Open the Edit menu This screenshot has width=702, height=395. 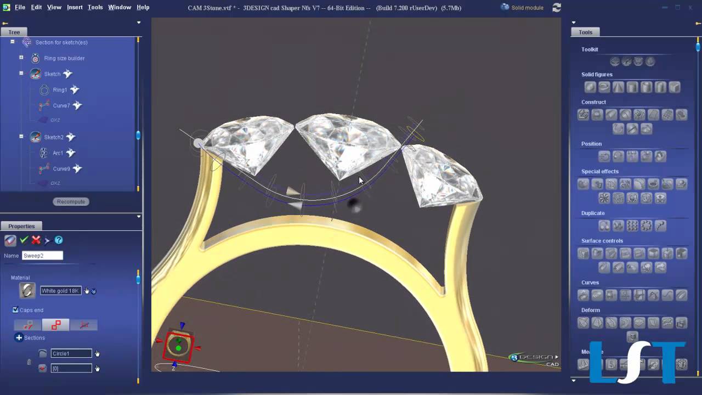(36, 7)
